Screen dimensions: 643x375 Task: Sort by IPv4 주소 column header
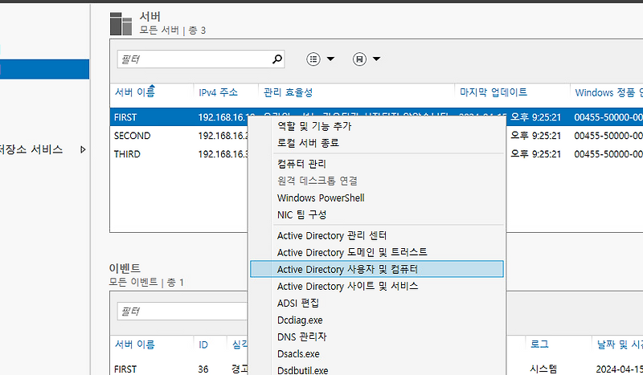(x=218, y=92)
